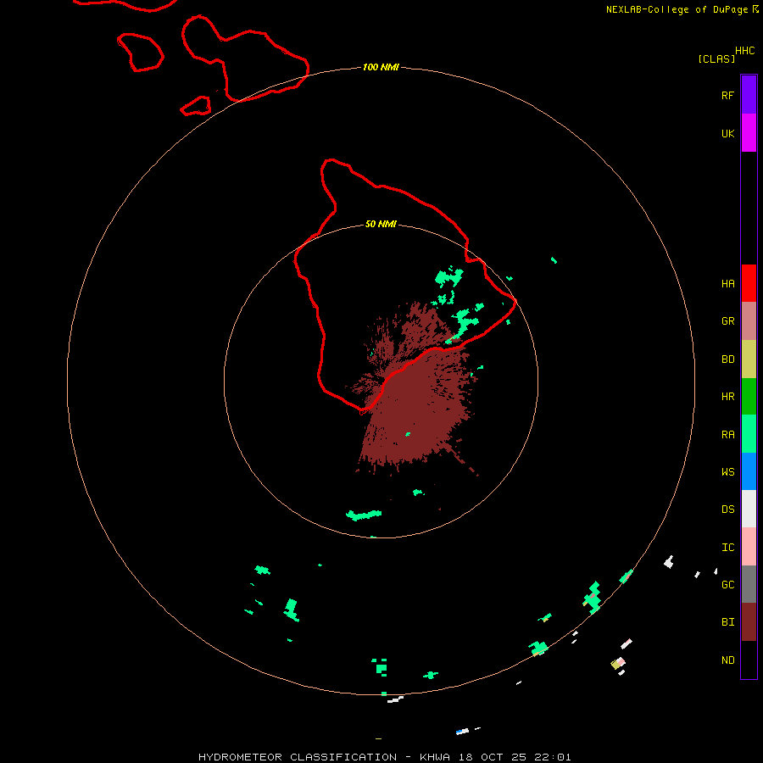Click the ND legend label
The width and height of the screenshot is (763, 763).
point(727,660)
